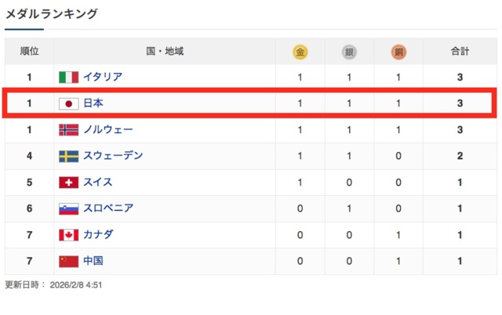Open the スロベニア country link
Image resolution: width=502 pixels, height=315 pixels.
107,208
